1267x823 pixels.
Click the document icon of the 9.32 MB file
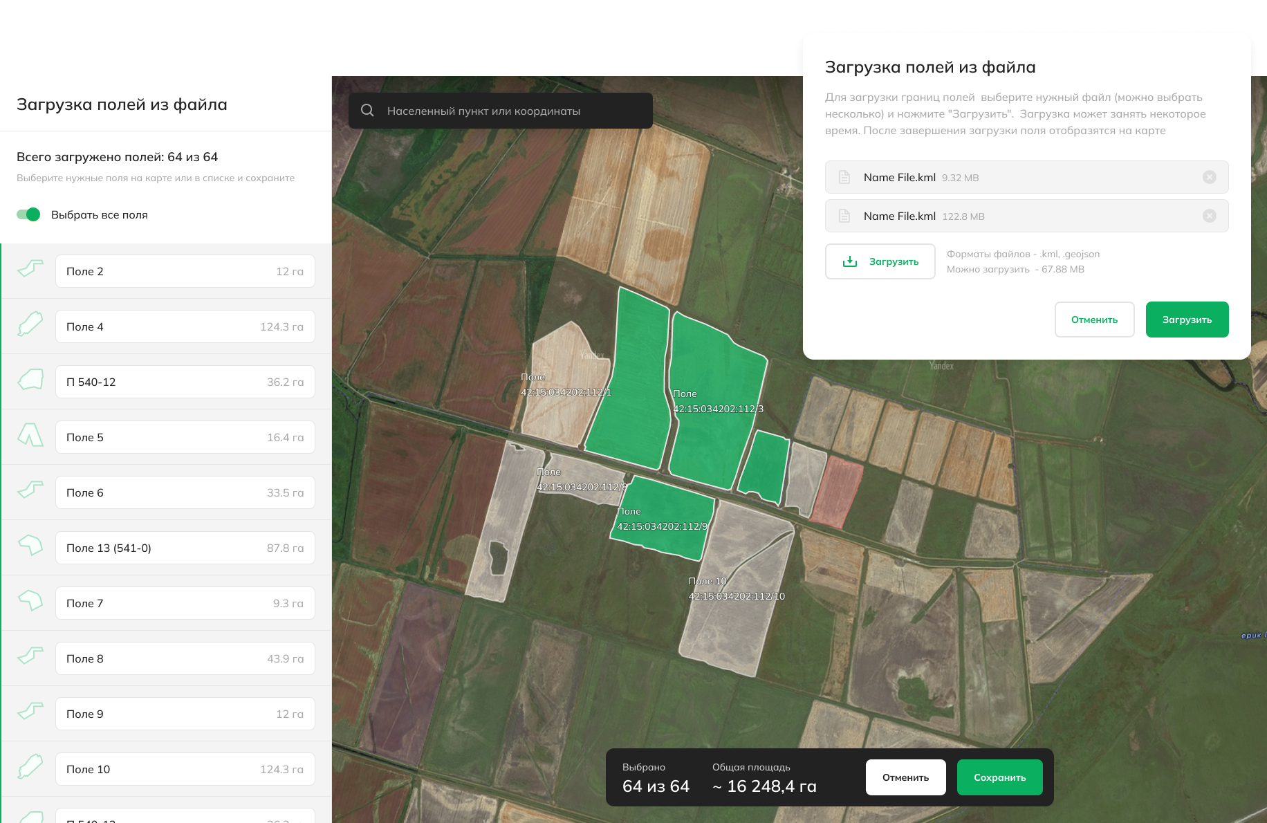pos(844,177)
